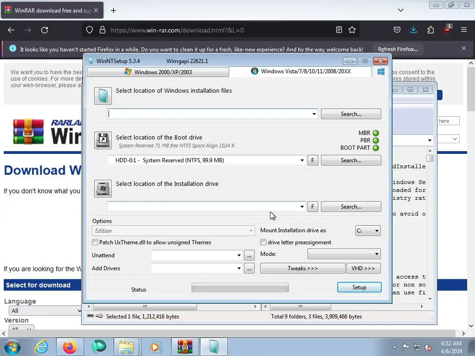Viewport: 475px width, 356px height.
Task: Dismiss the Firefox refresh notification bar
Action: pyautogui.click(x=464, y=48)
